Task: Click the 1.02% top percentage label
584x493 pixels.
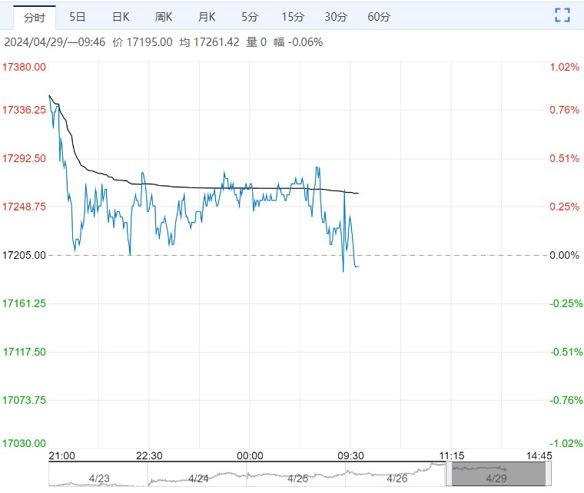Action: pyautogui.click(x=564, y=67)
